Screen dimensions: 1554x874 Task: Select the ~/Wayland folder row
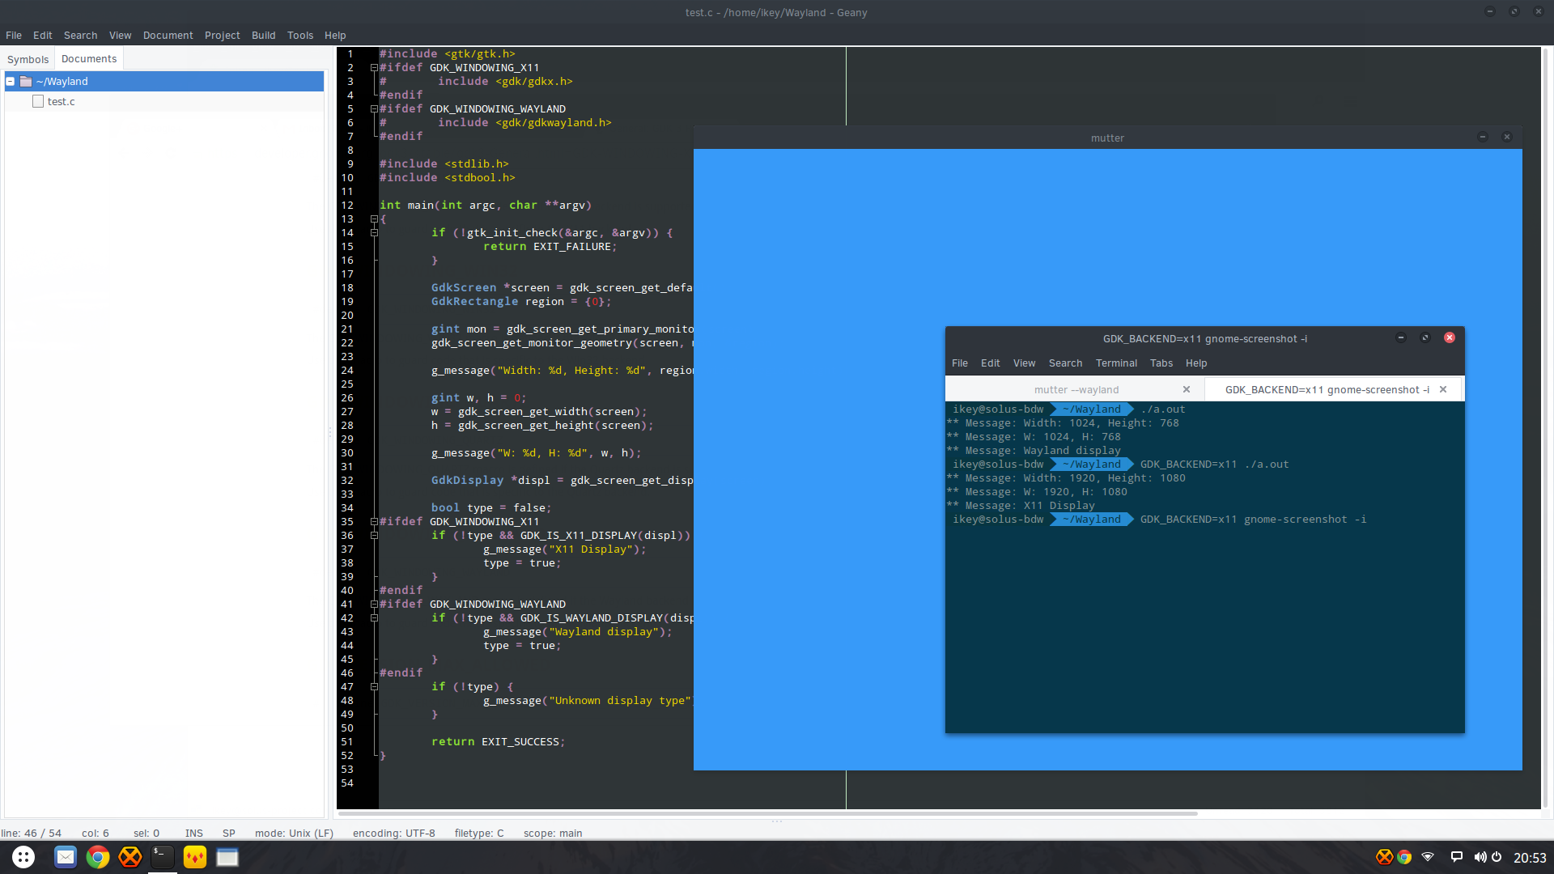pyautogui.click(x=164, y=82)
